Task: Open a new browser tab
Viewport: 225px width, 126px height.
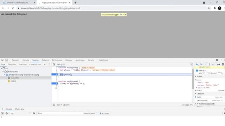Action: (x=75, y=2)
